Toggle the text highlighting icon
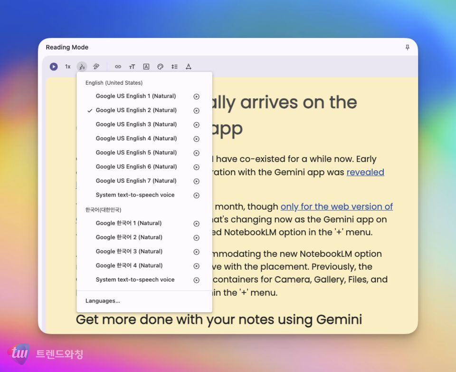 pyautogui.click(x=96, y=67)
